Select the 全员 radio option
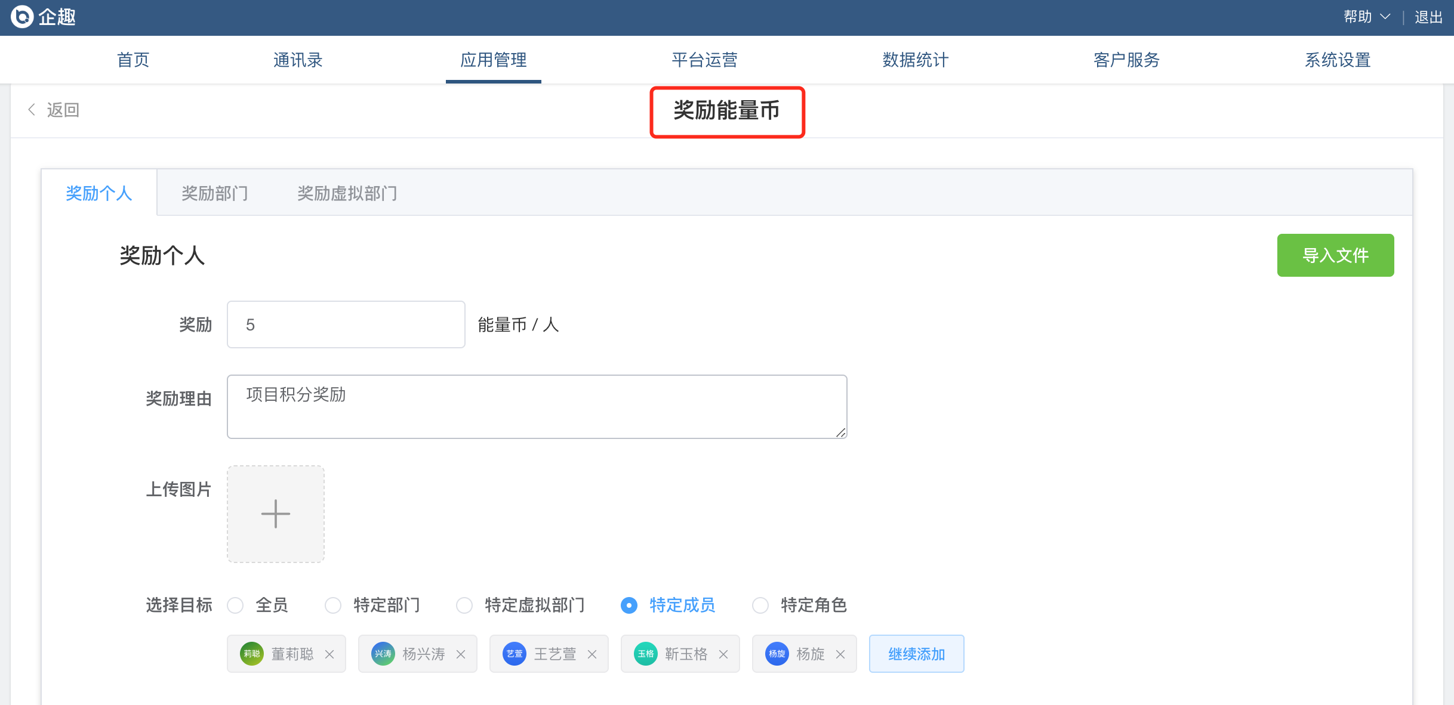This screenshot has height=705, width=1454. coord(236,605)
